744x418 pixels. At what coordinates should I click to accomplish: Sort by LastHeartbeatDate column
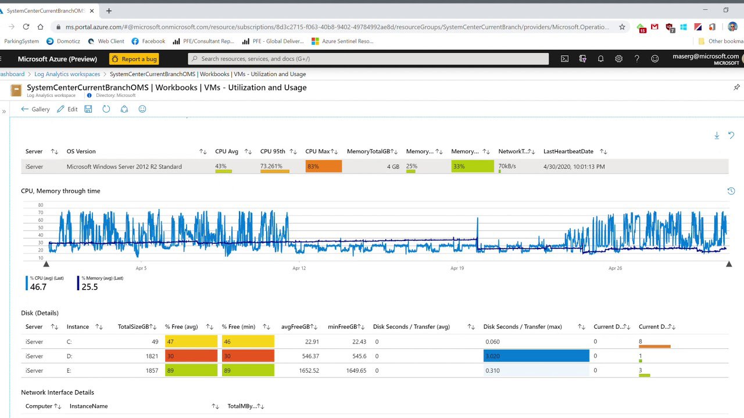[603, 152]
